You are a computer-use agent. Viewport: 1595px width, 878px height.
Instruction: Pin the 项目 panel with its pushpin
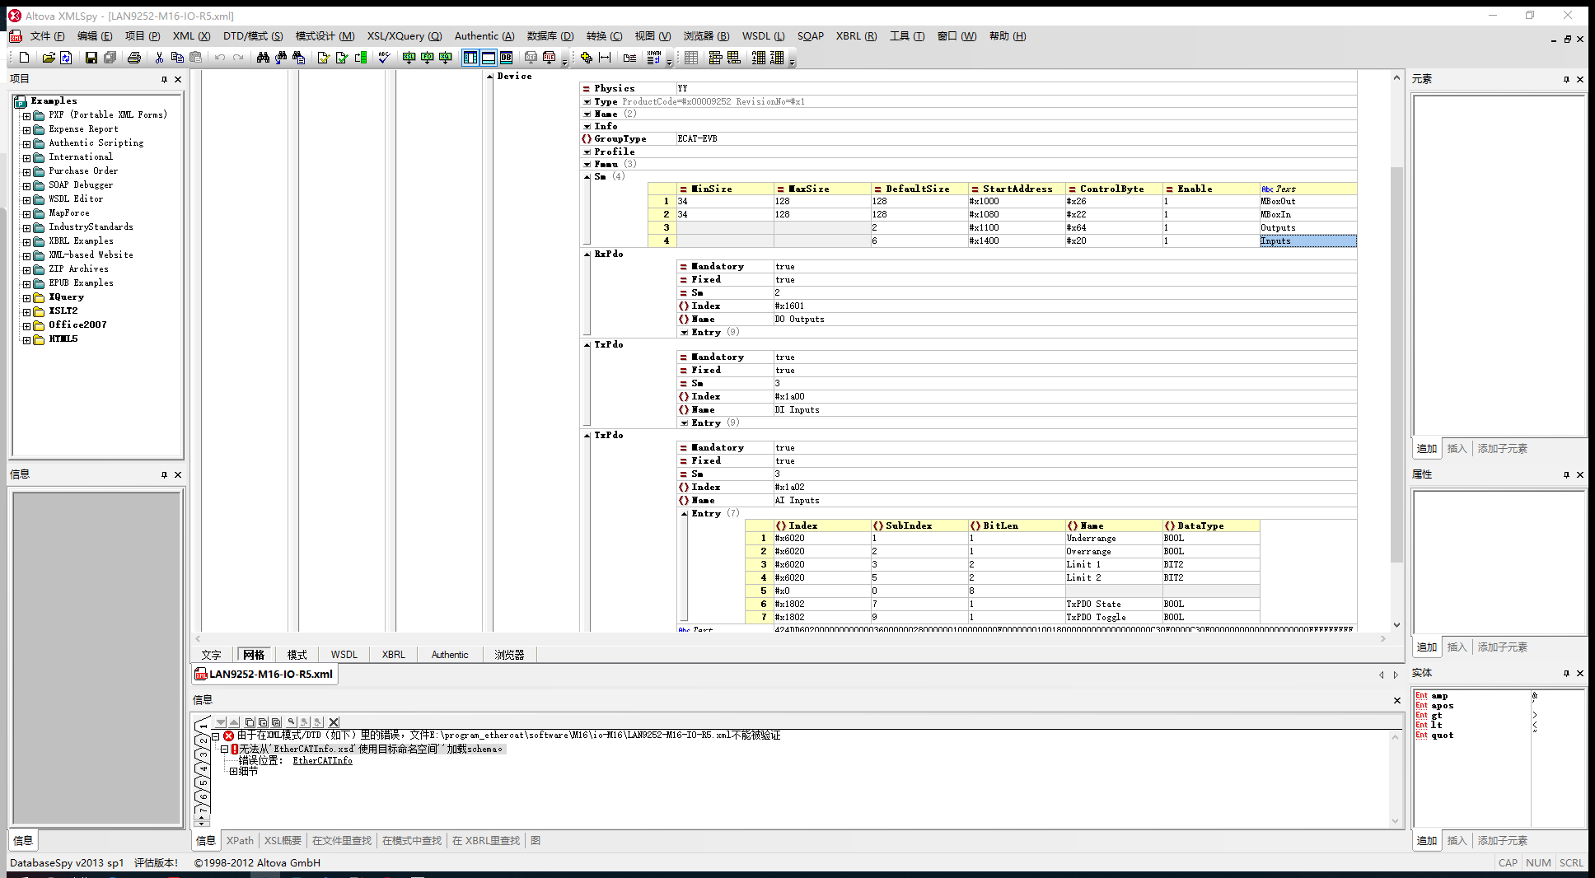tap(164, 79)
